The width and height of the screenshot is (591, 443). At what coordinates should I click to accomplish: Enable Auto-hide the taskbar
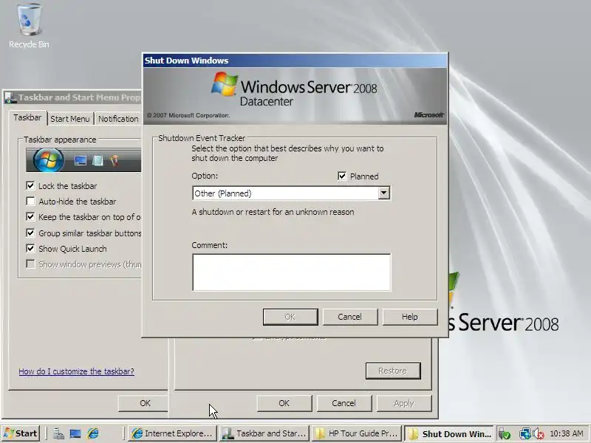pyautogui.click(x=30, y=201)
